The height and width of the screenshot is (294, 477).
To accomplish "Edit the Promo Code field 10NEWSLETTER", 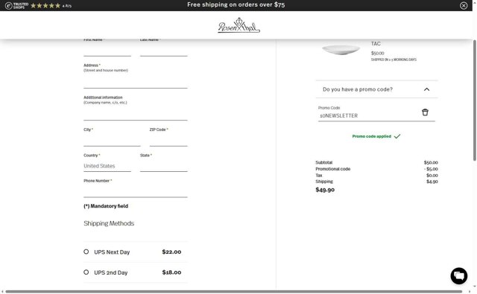I will [x=368, y=115].
